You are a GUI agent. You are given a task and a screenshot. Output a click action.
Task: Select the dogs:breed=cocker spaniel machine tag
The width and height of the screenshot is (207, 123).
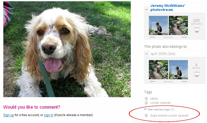click(x=169, y=116)
